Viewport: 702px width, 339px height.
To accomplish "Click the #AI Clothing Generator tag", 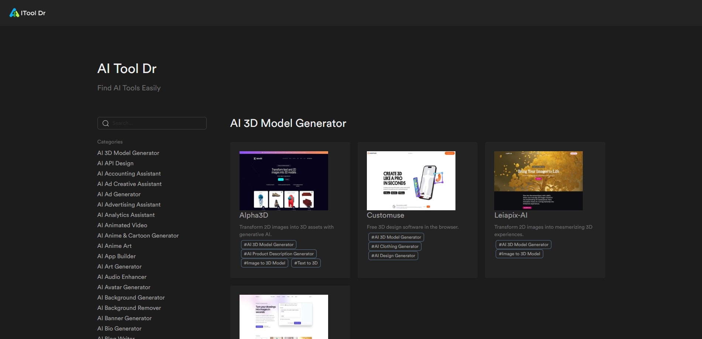I will (395, 246).
